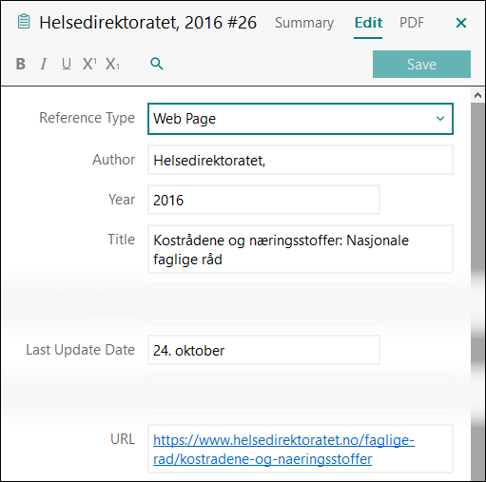Screen dimensions: 486x482
Task: Open the Reference Type dropdown
Action: tap(301, 119)
